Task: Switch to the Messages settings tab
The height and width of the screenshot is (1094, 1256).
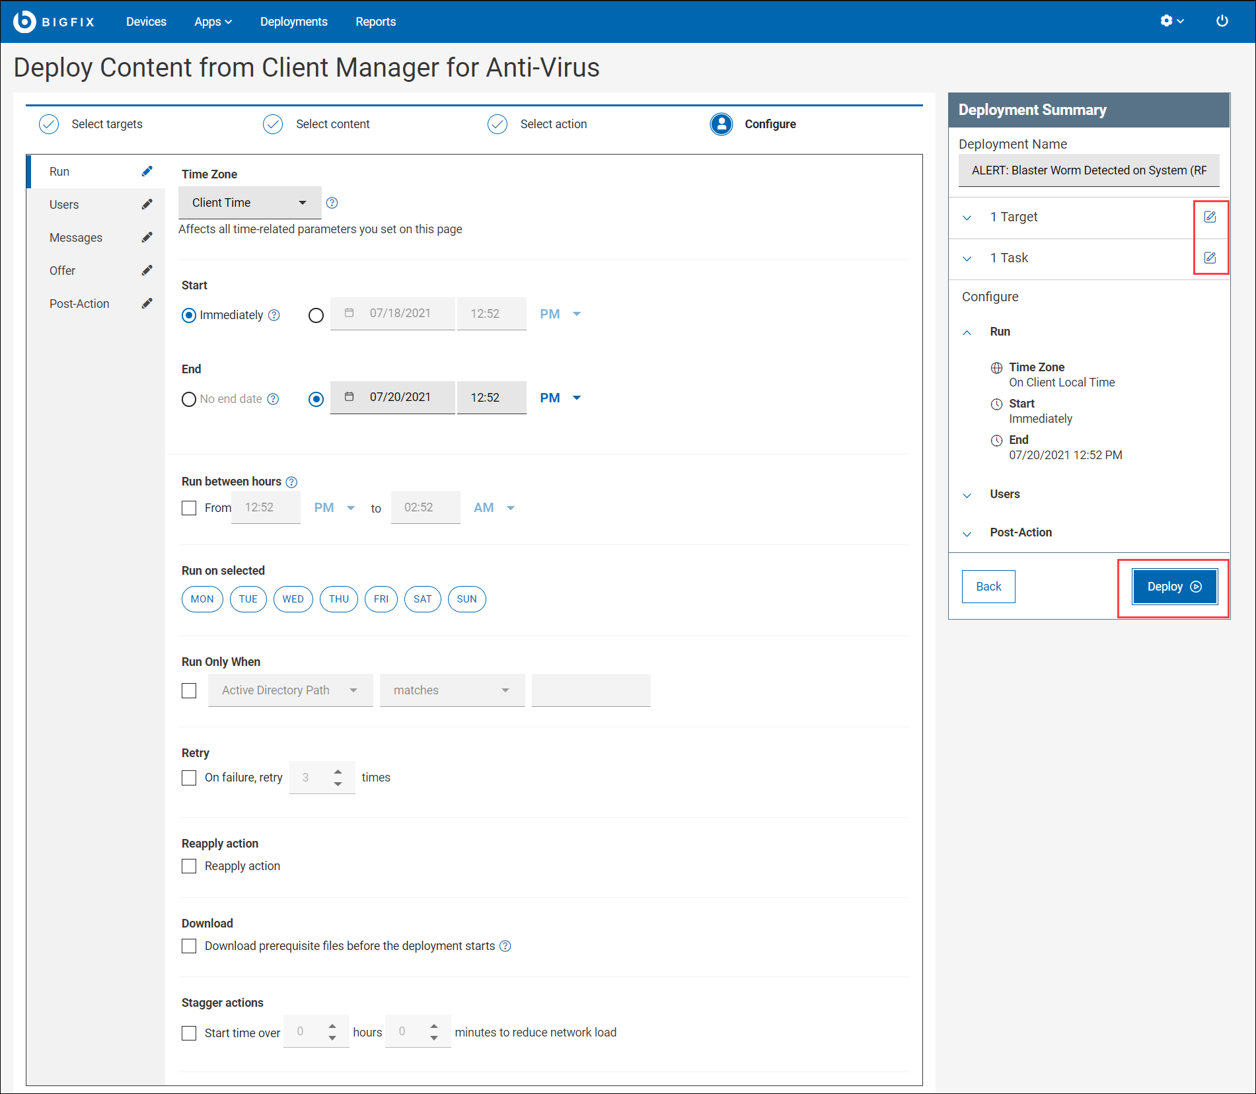Action: 76,238
